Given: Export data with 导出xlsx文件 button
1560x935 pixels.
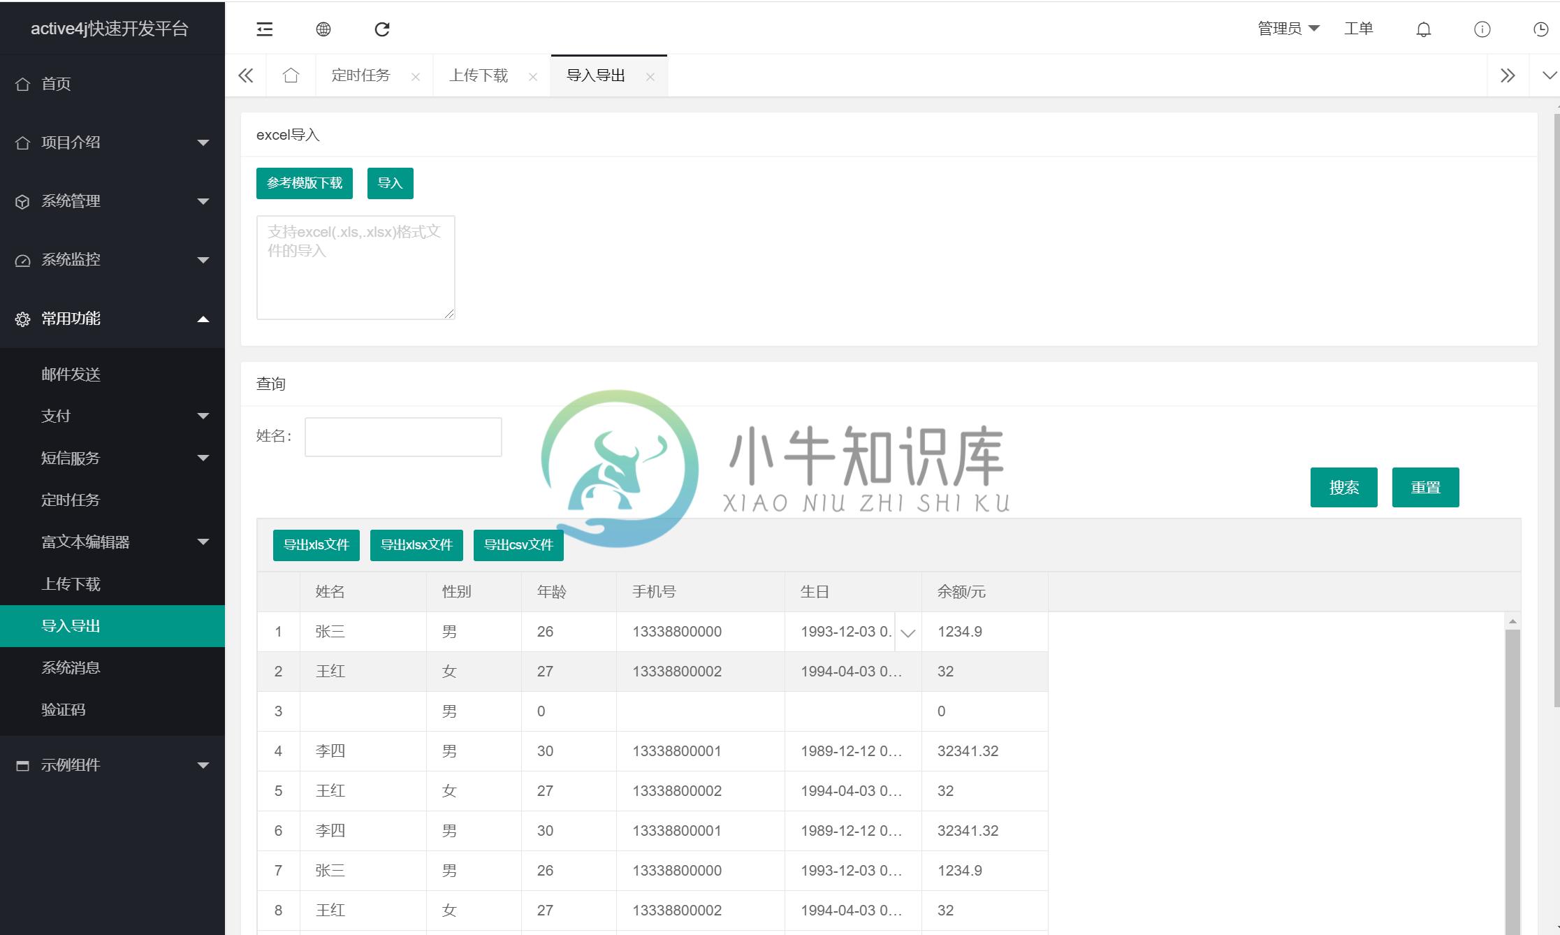Looking at the screenshot, I should coord(416,545).
